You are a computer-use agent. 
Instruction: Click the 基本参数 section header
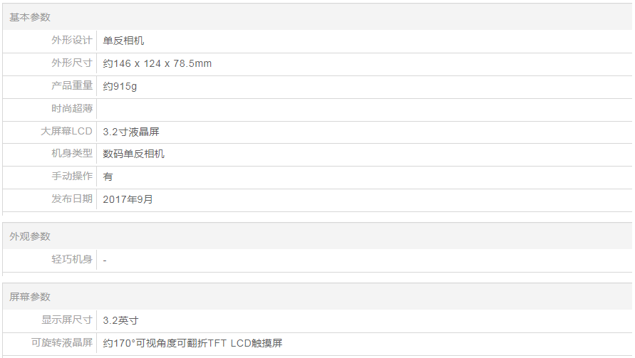(x=30, y=17)
